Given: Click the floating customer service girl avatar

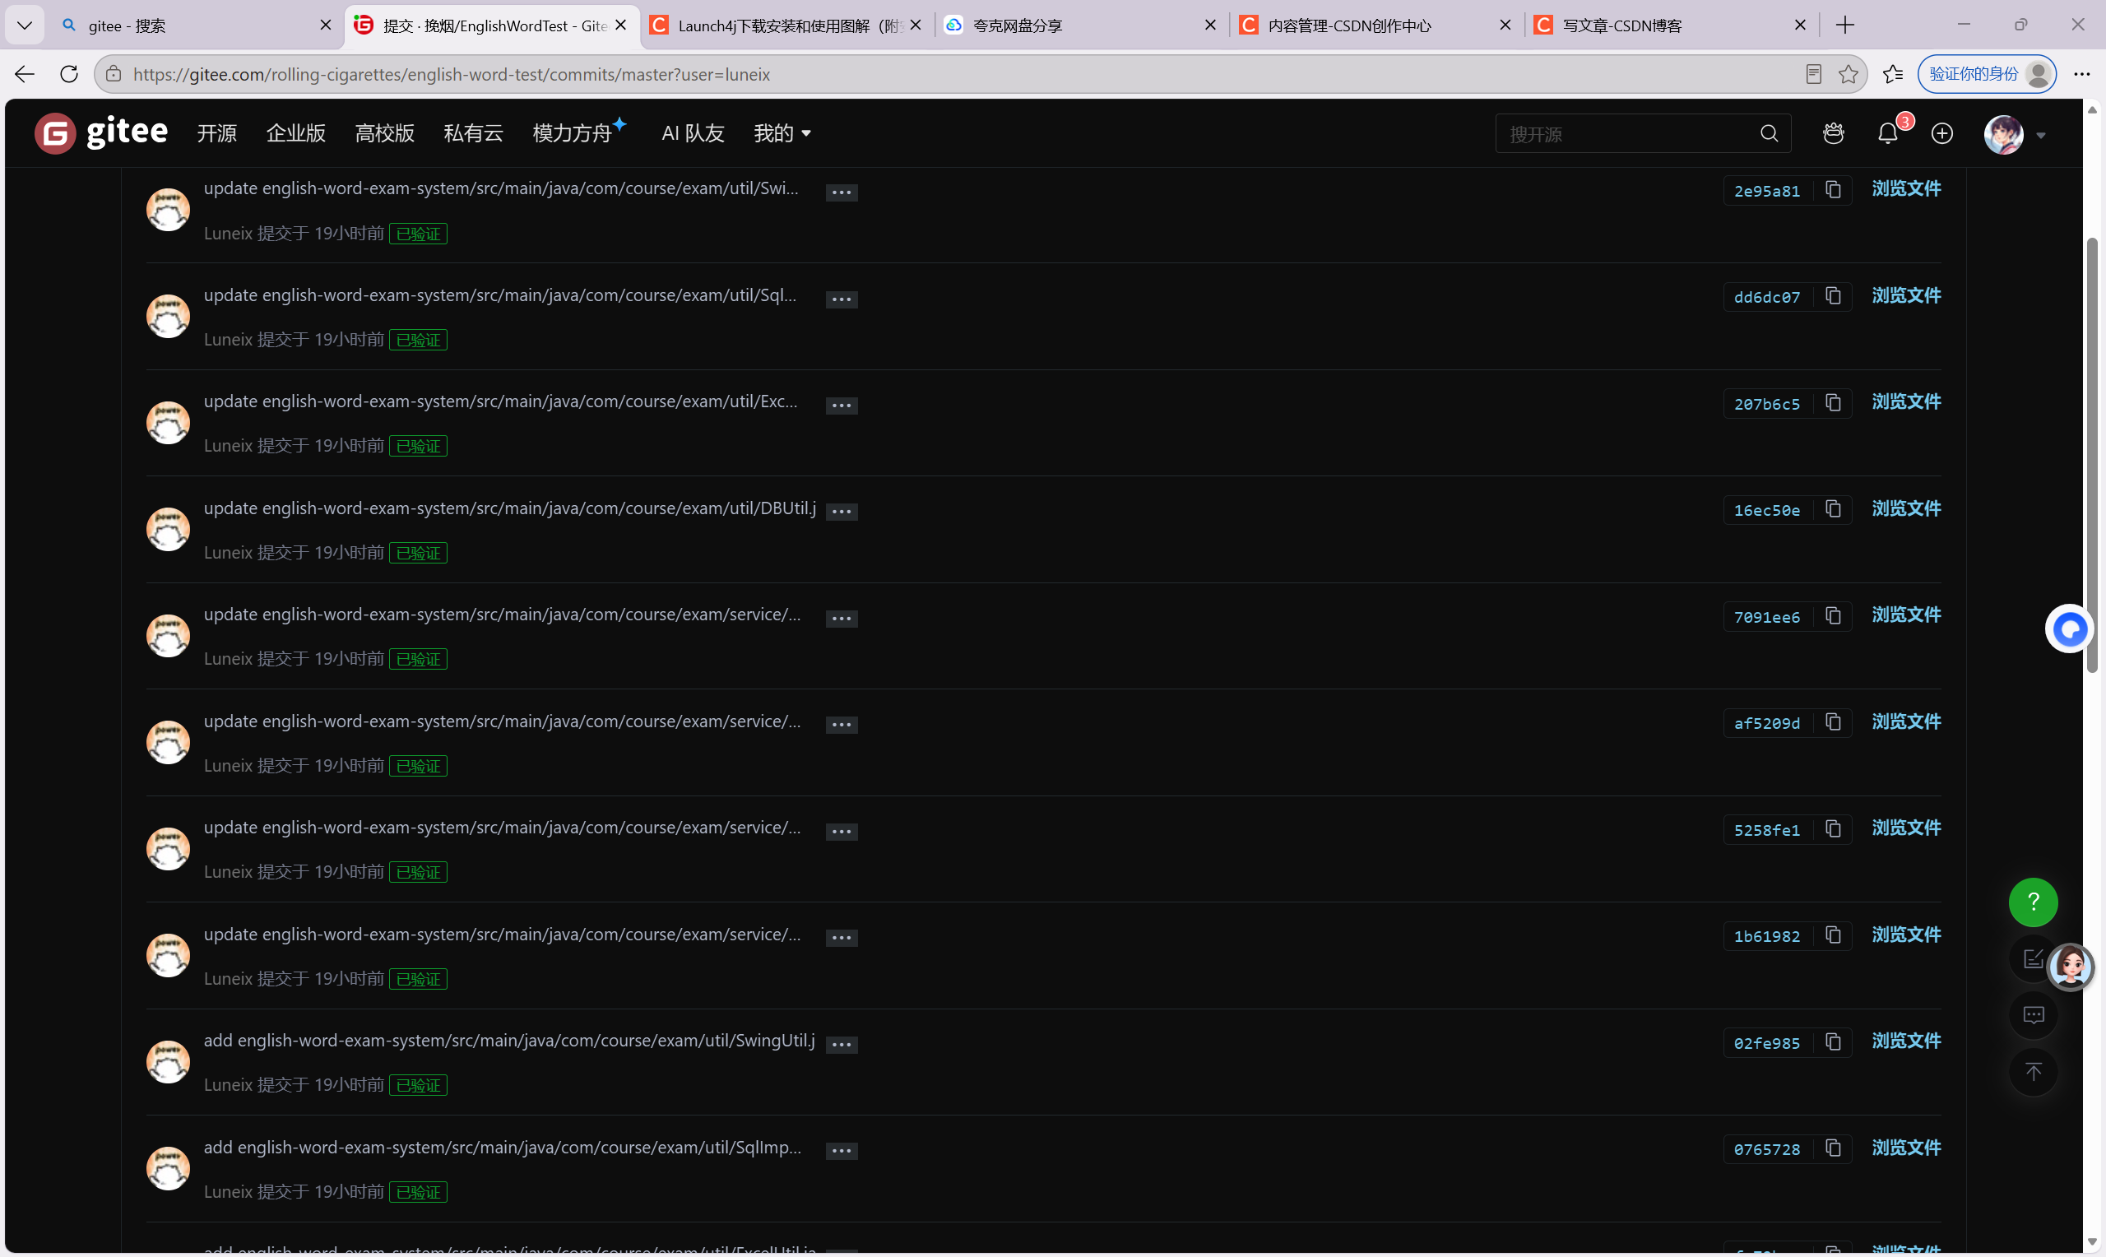Looking at the screenshot, I should pyautogui.click(x=2071, y=967).
